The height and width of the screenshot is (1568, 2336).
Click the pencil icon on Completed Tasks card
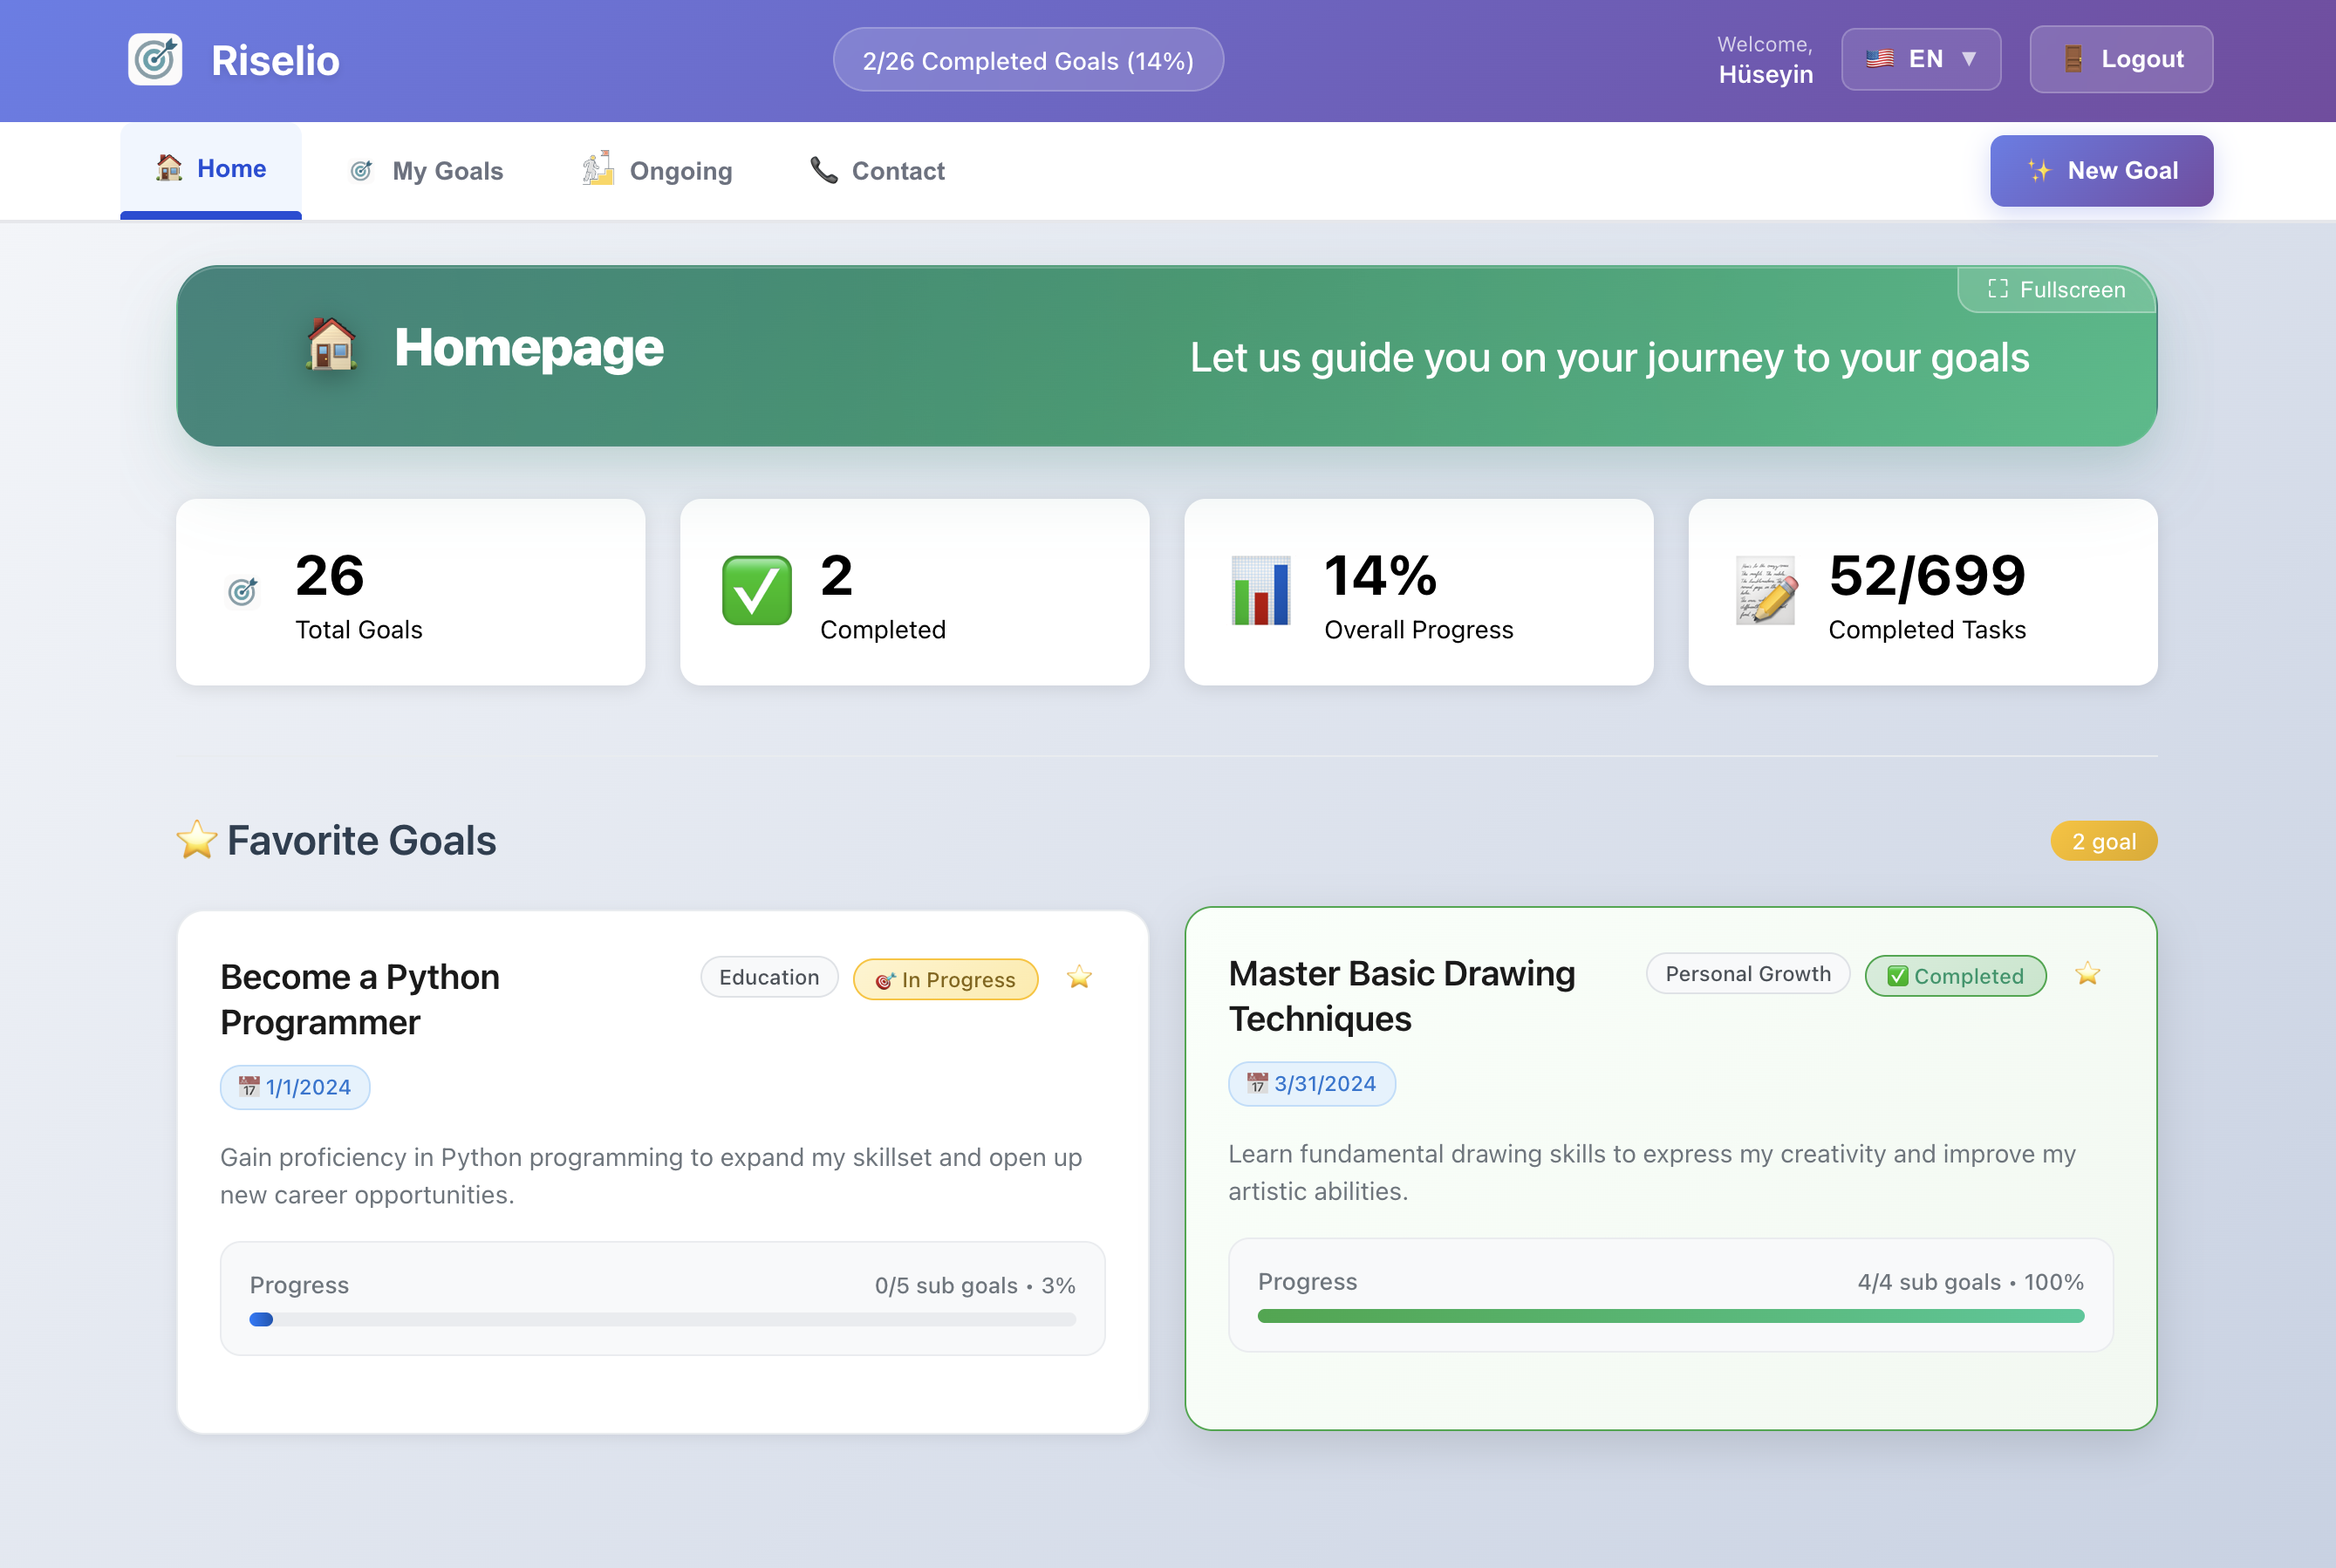pyautogui.click(x=1765, y=592)
